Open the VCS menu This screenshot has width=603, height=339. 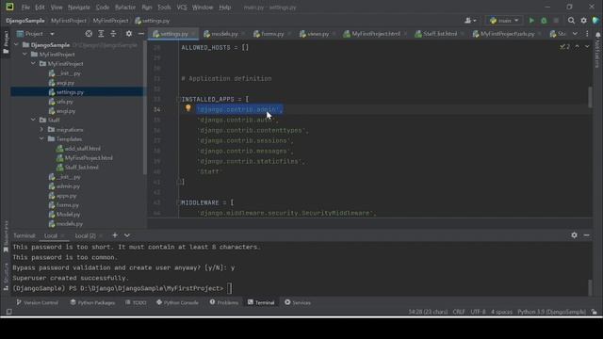[182, 7]
